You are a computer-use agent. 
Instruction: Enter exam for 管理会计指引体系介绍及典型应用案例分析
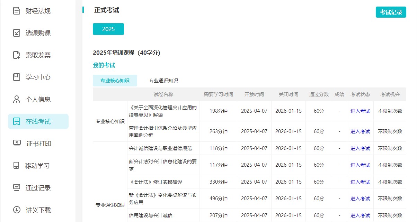point(360,131)
